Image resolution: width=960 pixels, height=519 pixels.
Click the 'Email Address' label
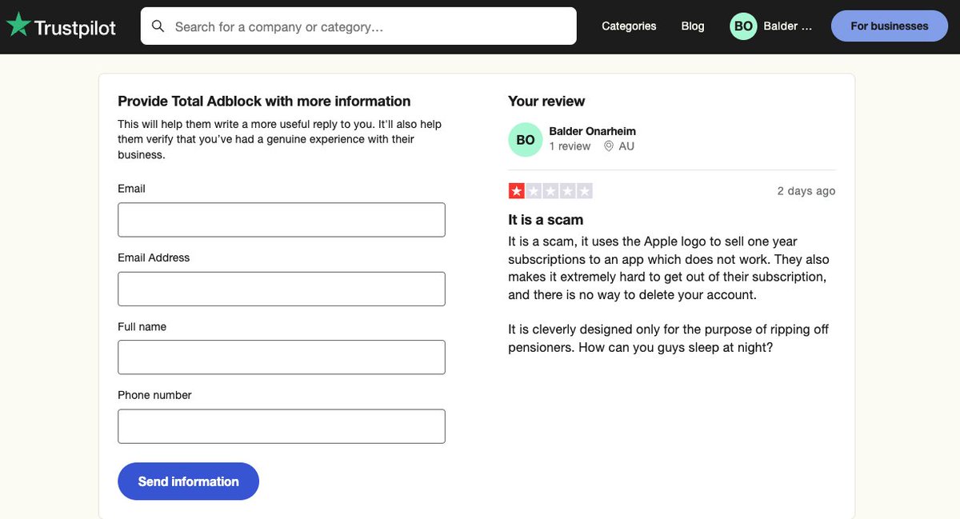(x=154, y=258)
